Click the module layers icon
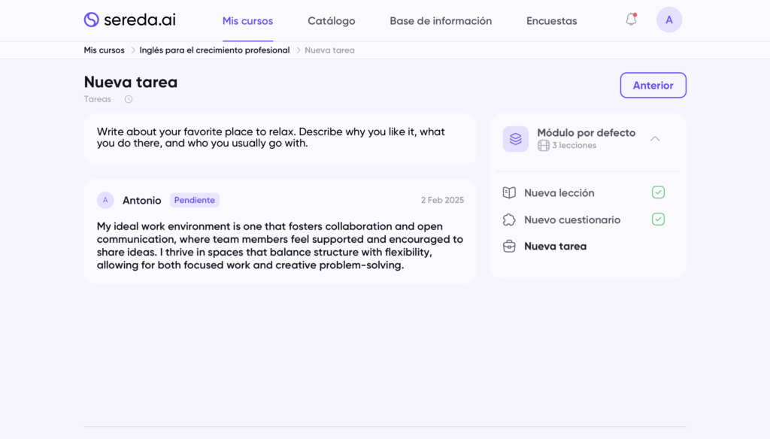The width and height of the screenshot is (770, 439). (x=515, y=139)
